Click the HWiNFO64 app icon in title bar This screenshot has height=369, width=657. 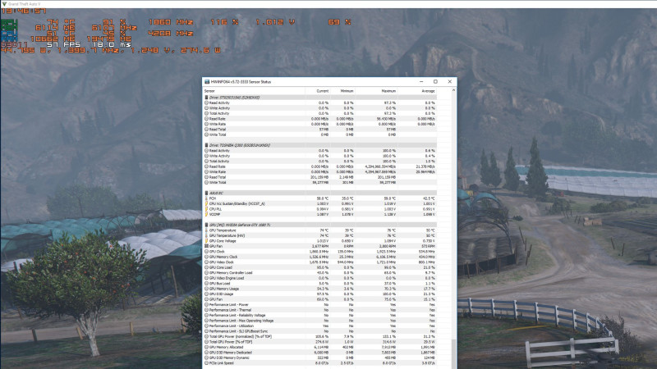click(207, 81)
